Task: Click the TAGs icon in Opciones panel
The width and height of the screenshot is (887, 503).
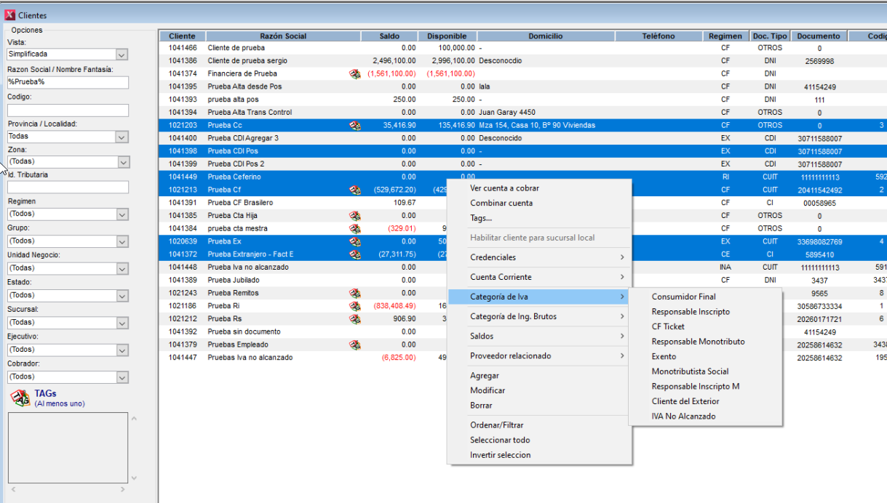Action: coord(20,398)
